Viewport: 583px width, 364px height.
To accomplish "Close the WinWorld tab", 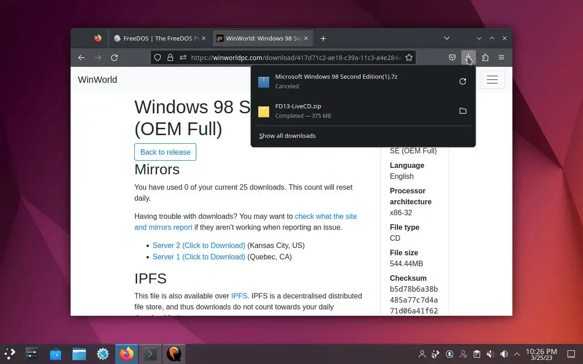I will tap(307, 39).
